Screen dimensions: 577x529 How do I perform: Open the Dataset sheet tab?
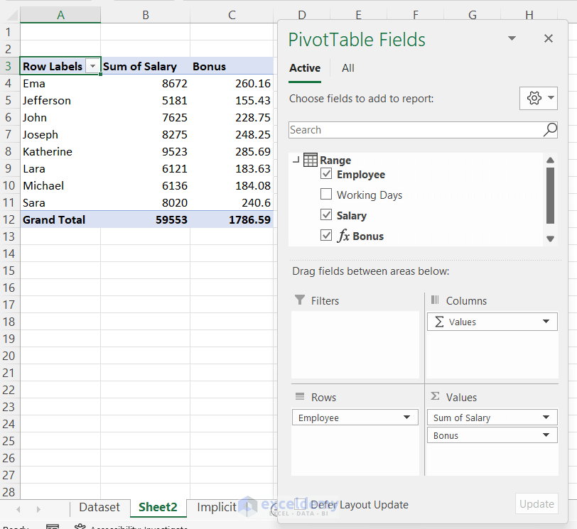click(99, 507)
